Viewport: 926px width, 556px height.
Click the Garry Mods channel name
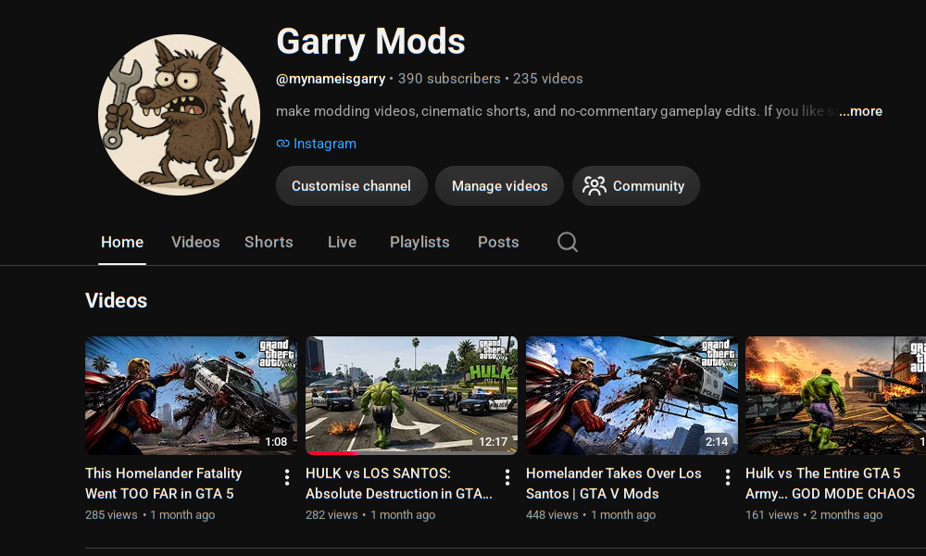pos(371,42)
